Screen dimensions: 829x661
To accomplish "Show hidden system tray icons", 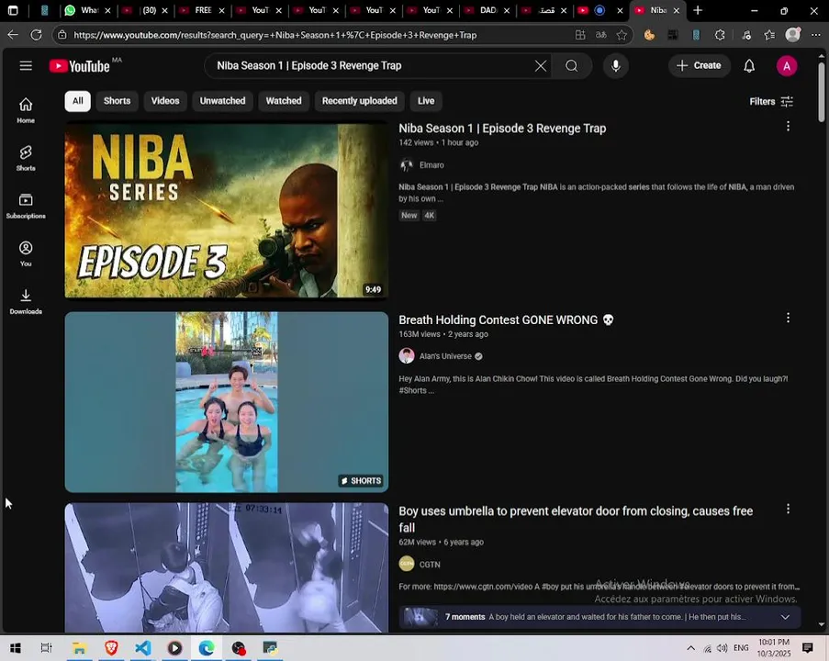I will point(690,648).
